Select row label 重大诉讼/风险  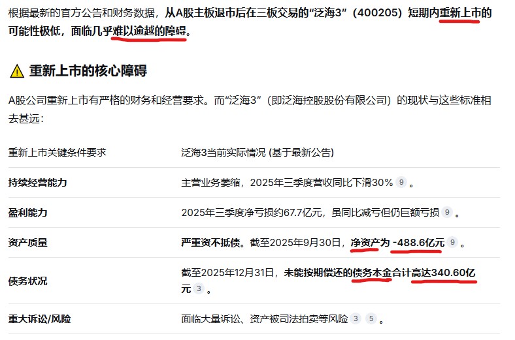[x=39, y=318]
